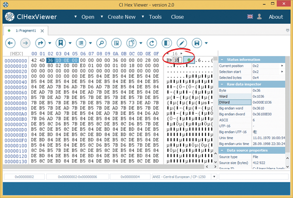Expand the Selection start arrow
The height and width of the screenshot is (198, 293).
282,72
